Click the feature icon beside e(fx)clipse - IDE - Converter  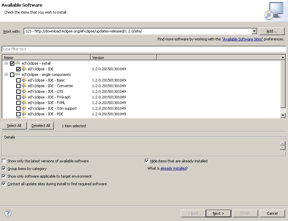coord(24,85)
